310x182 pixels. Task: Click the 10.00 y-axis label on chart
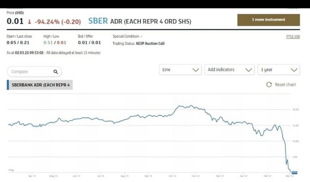click(295, 141)
